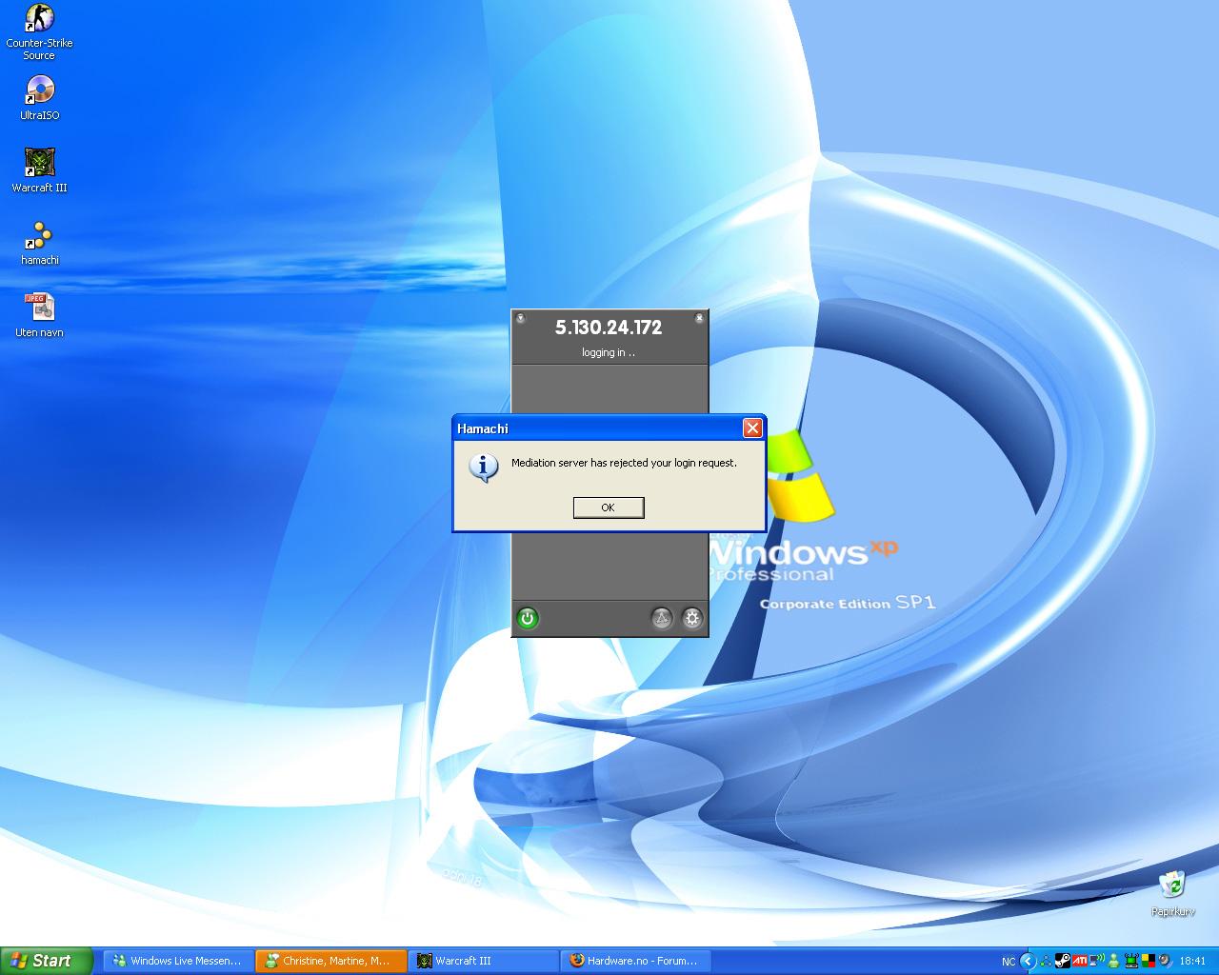This screenshot has height=975, width=1219.
Task: Click the 5.130.24.172 address text
Action: (x=609, y=328)
